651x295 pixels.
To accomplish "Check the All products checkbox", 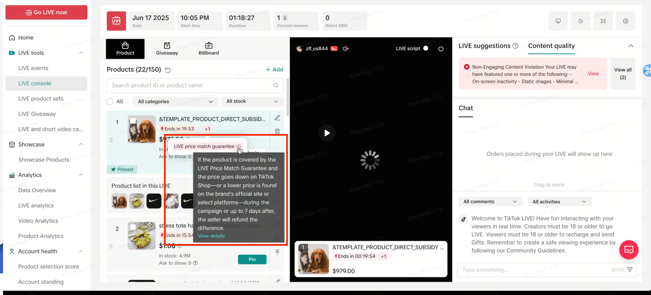I will point(110,102).
